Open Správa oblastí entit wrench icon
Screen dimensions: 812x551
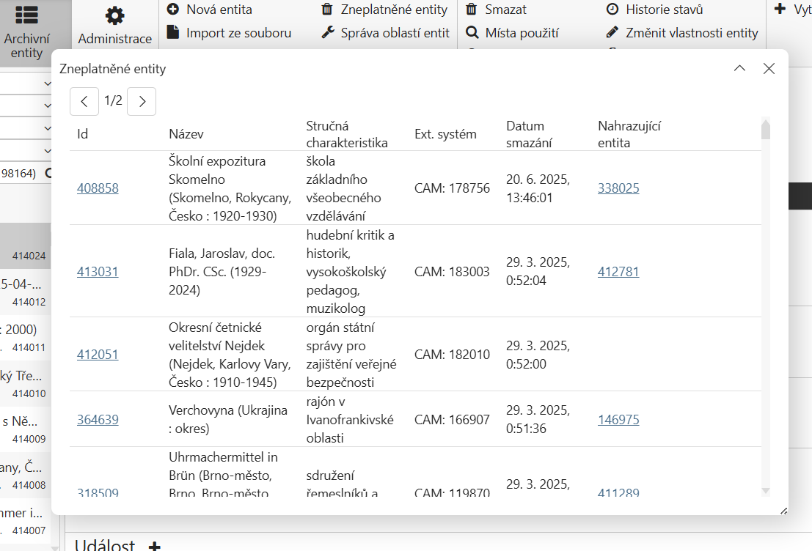327,33
